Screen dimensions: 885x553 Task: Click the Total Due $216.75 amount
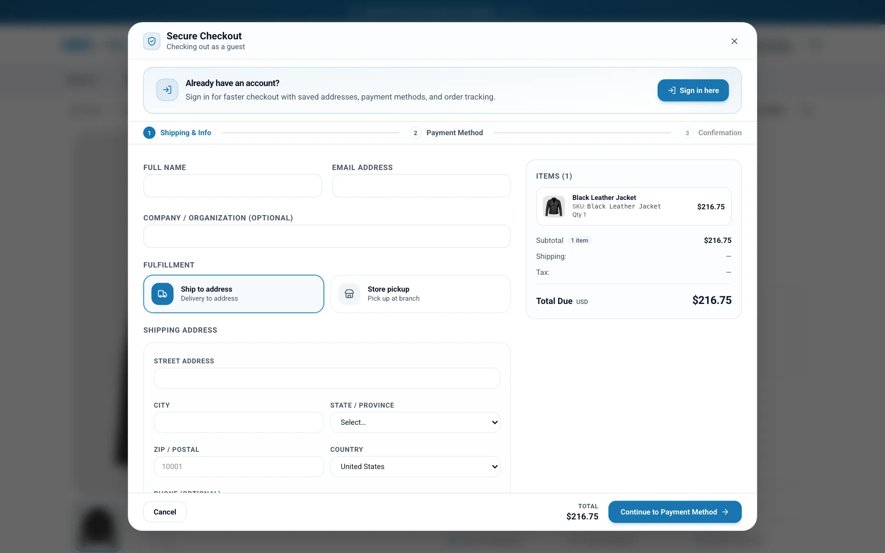click(x=712, y=300)
